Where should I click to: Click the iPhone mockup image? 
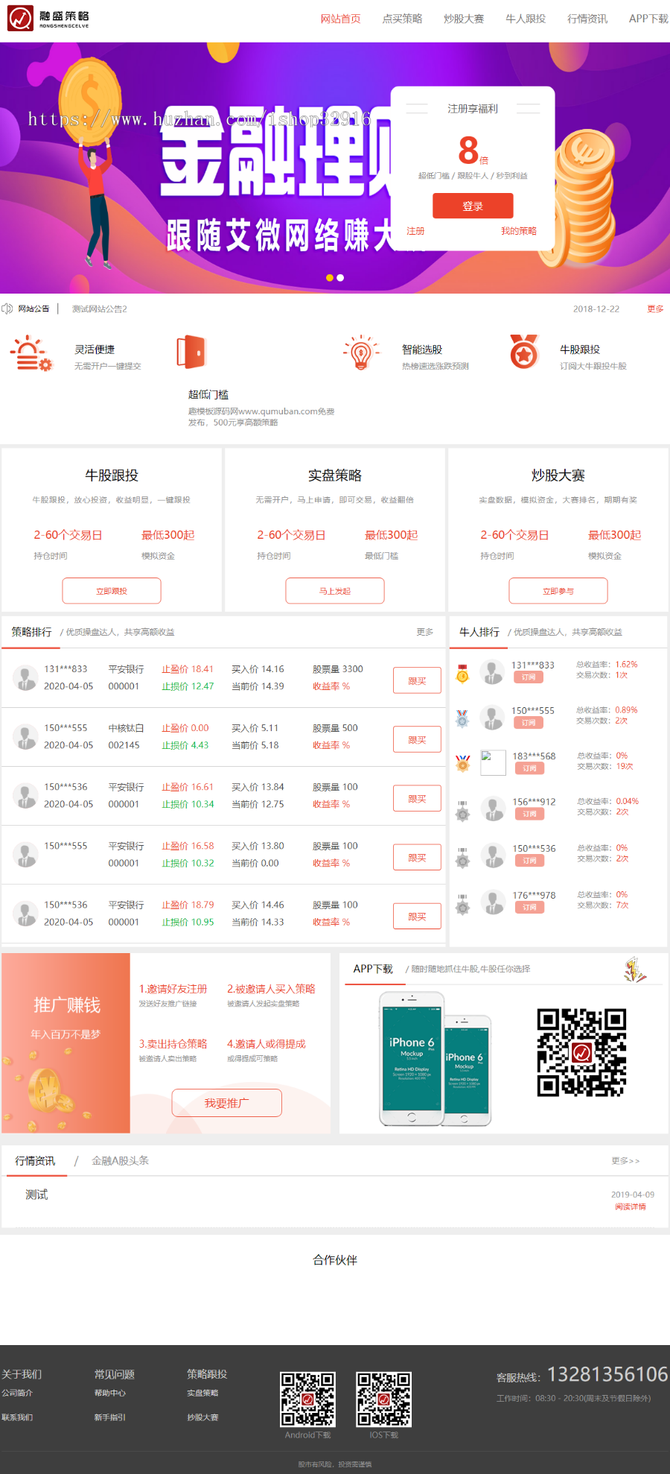pyautogui.click(x=435, y=1059)
